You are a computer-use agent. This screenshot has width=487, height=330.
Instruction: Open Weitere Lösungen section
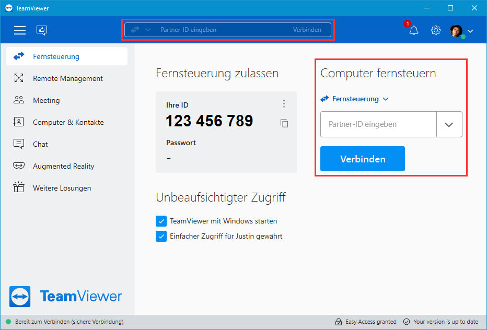(x=67, y=188)
